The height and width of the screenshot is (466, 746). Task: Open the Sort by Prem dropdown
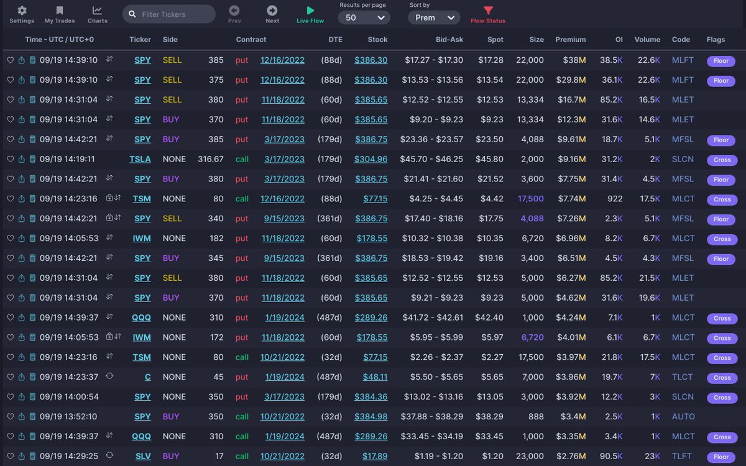pyautogui.click(x=433, y=17)
